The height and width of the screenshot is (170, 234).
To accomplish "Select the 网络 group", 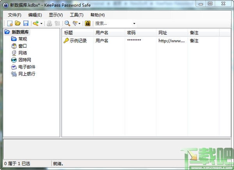I will click(23, 53).
